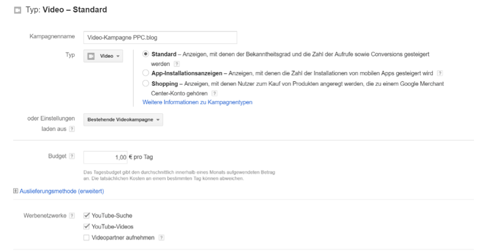
Task: Select App-Installationsanzeigen radio button
Action: 145,73
